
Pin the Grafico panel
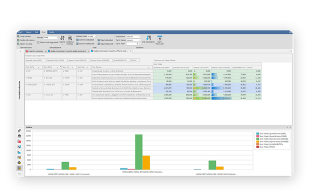click(x=287, y=127)
